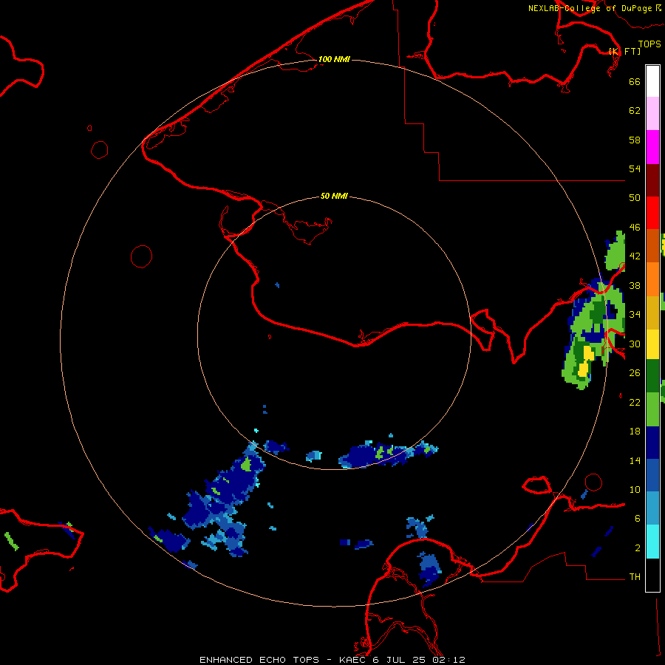The image size is (665, 665).
Task: Click the 100 NMI range ring label
Action: (x=334, y=59)
